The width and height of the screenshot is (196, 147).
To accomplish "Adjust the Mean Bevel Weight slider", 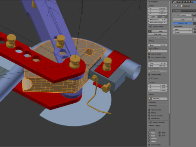I will tap(158, 22).
